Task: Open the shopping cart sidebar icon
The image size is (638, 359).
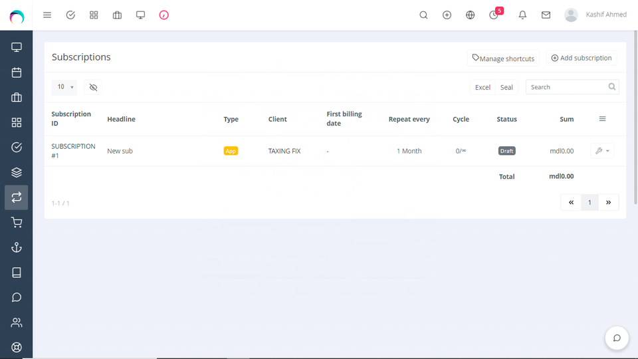Action: point(17,223)
